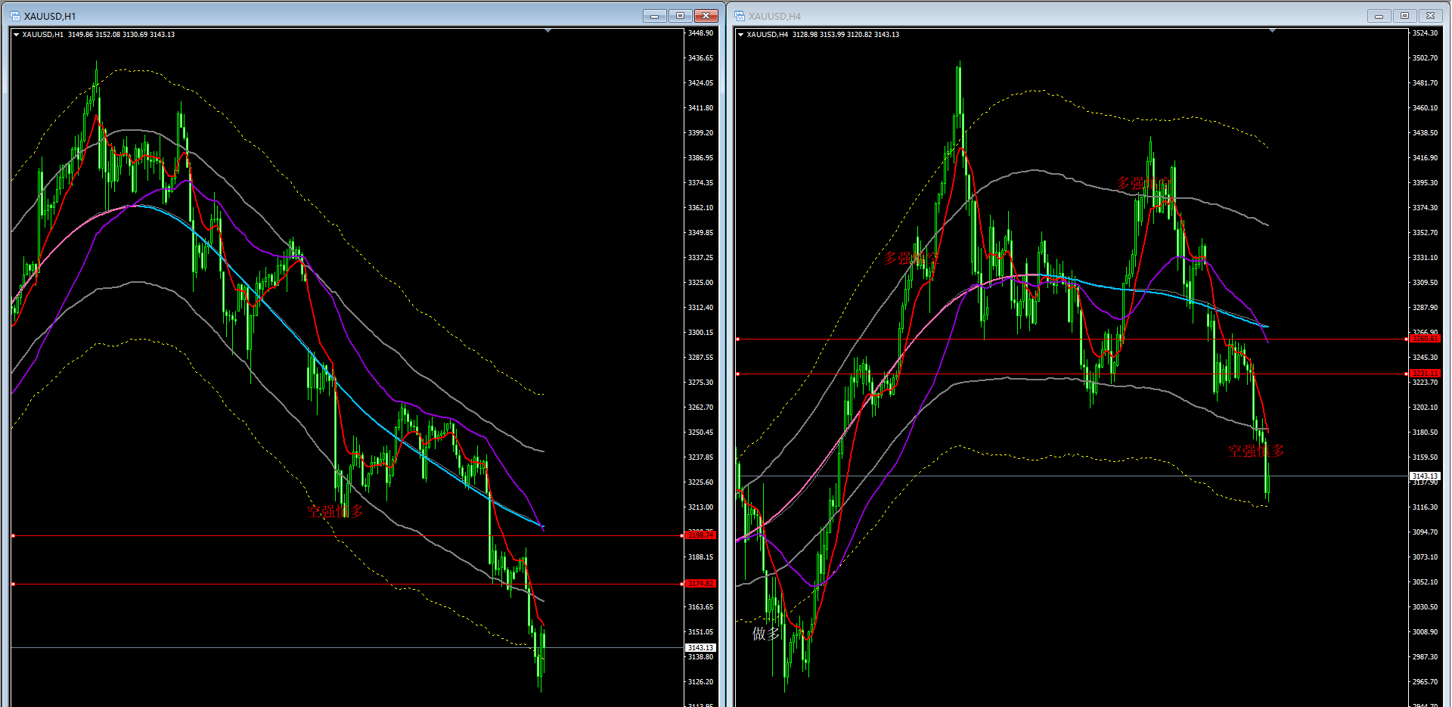
Task: Close the XAUUSD,H1 chart window
Action: pos(706,16)
